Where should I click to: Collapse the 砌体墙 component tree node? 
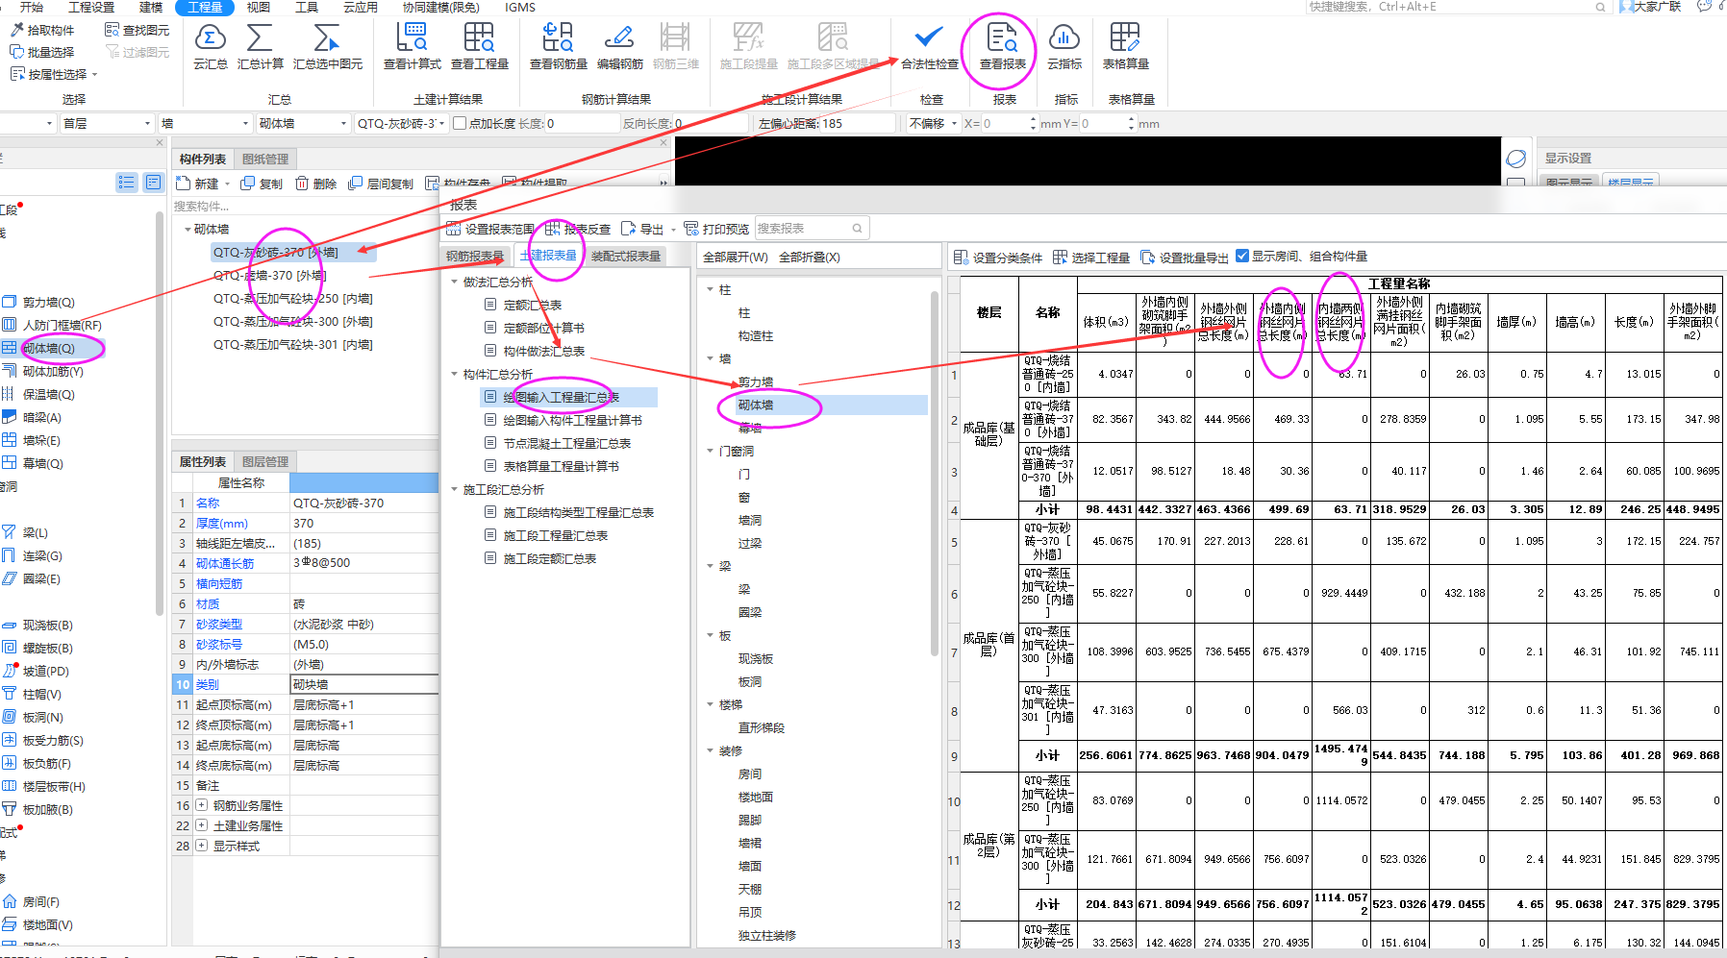pyautogui.click(x=188, y=230)
